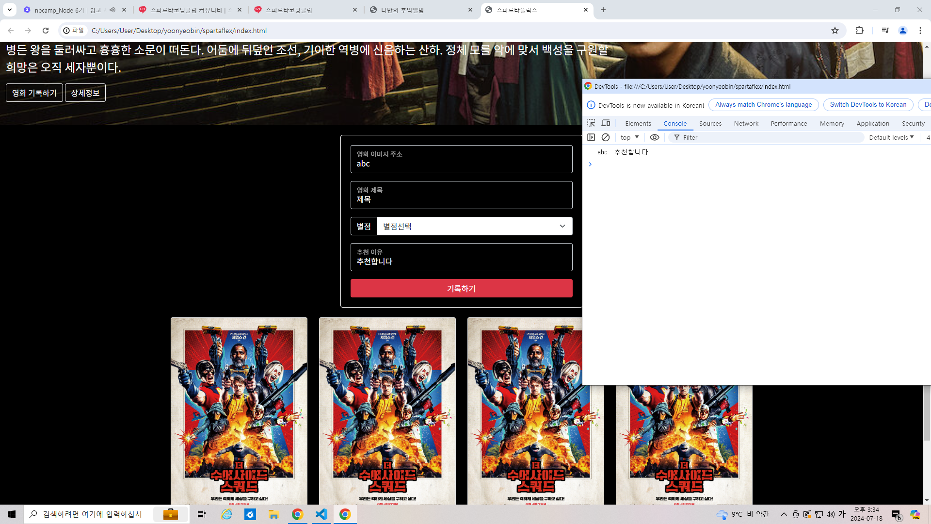This screenshot has height=524, width=931.
Task: Go to the Network tab
Action: pos(746,123)
